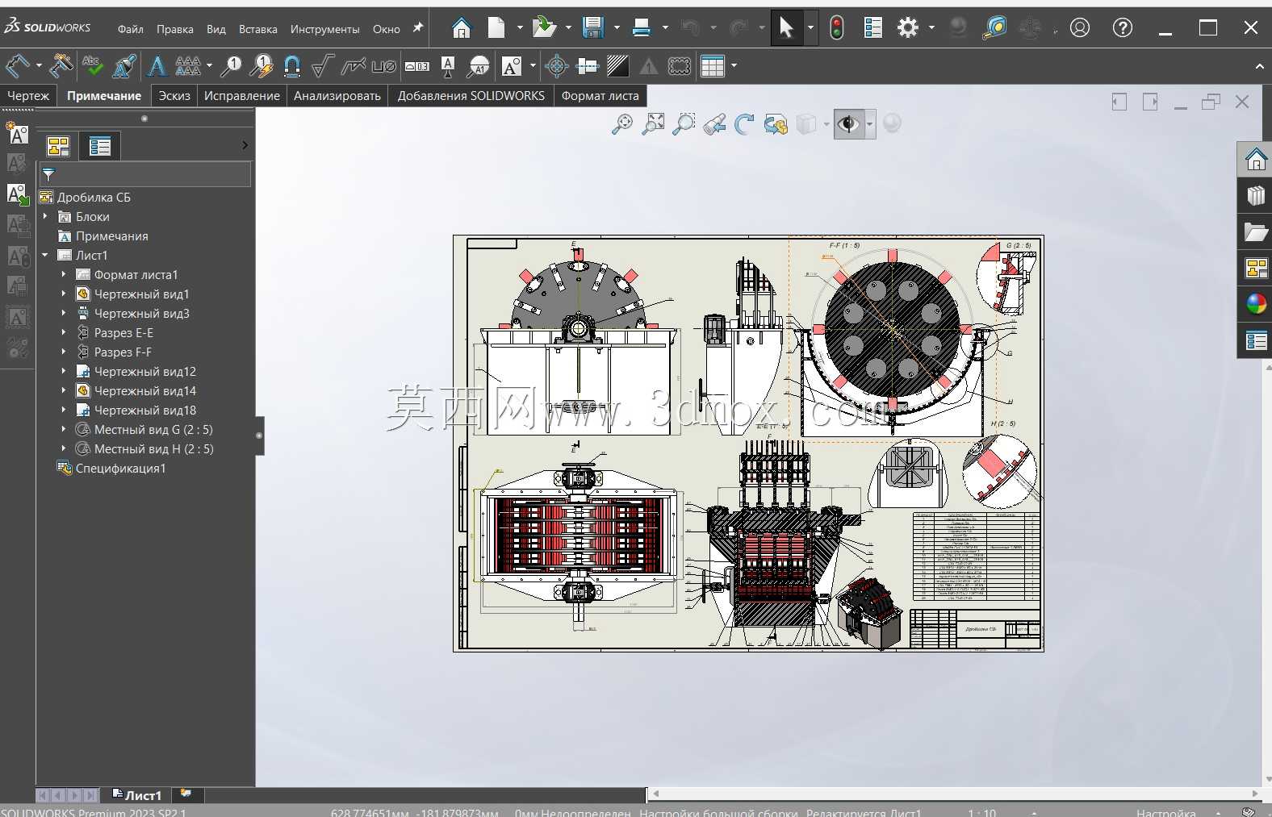This screenshot has width=1272, height=817.
Task: Choose the Magnetic Line tool
Action: click(x=292, y=65)
